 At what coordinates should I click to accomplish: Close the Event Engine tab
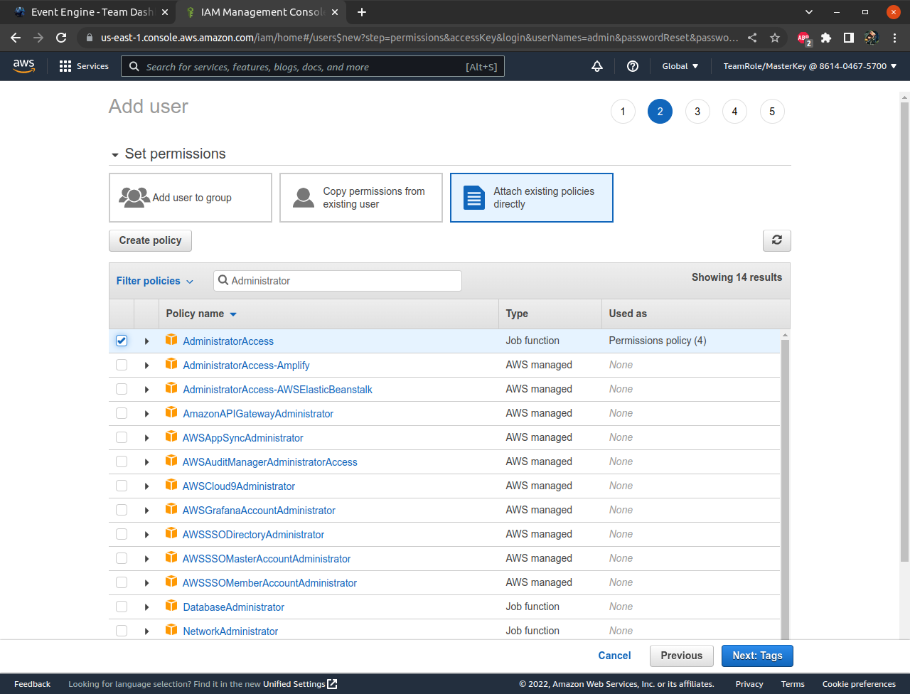(165, 12)
